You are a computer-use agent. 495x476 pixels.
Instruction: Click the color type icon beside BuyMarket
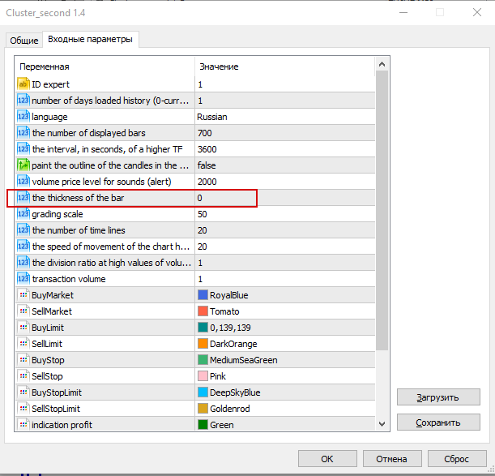(x=23, y=295)
